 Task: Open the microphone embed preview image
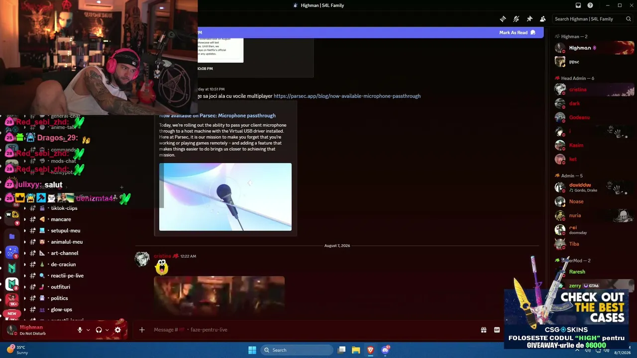click(x=225, y=197)
